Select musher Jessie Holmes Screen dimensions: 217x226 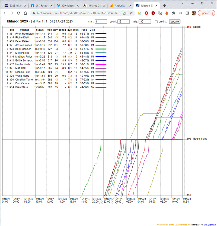point(24,45)
